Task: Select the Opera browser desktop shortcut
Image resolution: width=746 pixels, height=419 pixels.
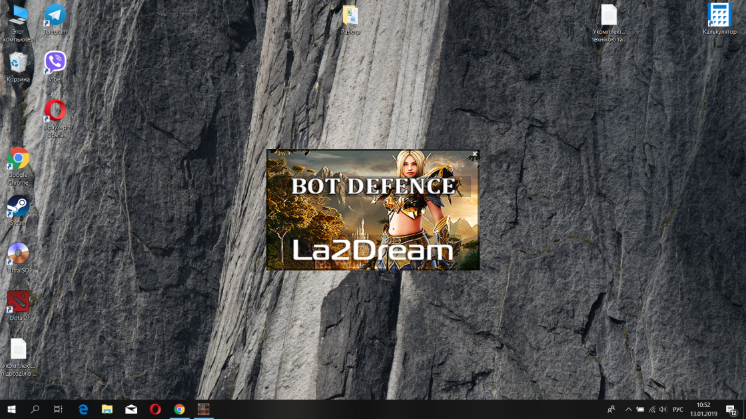Action: (x=55, y=111)
